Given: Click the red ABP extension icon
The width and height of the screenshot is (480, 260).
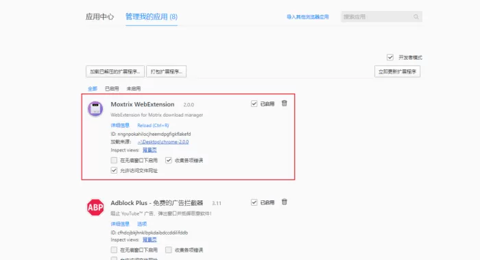Looking at the screenshot, I should (x=95, y=207).
